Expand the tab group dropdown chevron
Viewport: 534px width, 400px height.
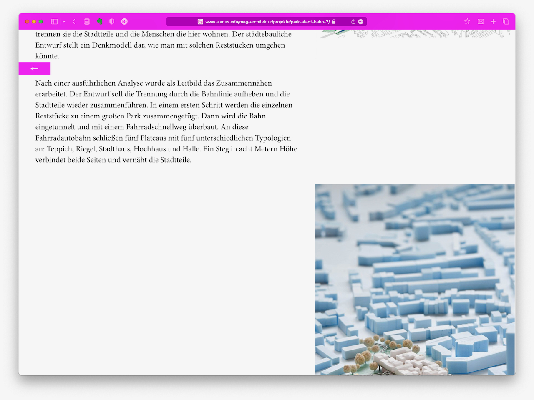point(64,21)
